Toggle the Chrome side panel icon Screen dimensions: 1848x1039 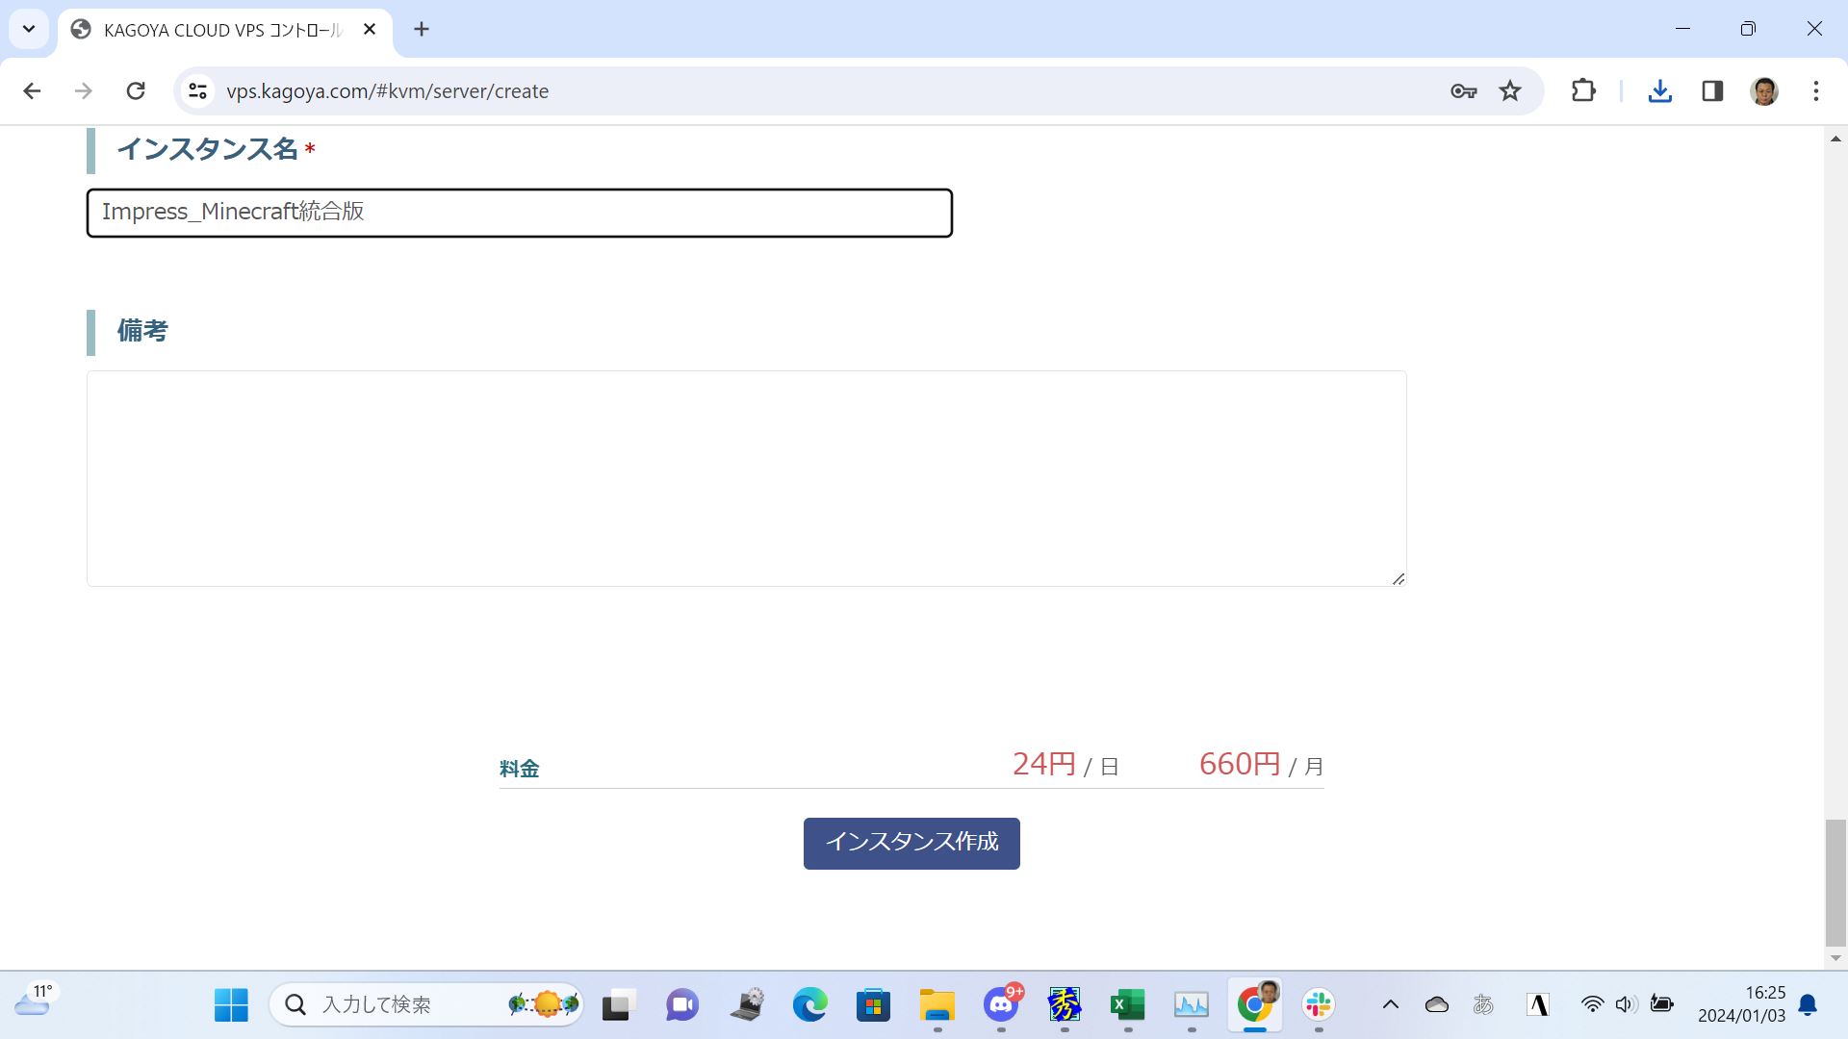click(x=1712, y=90)
